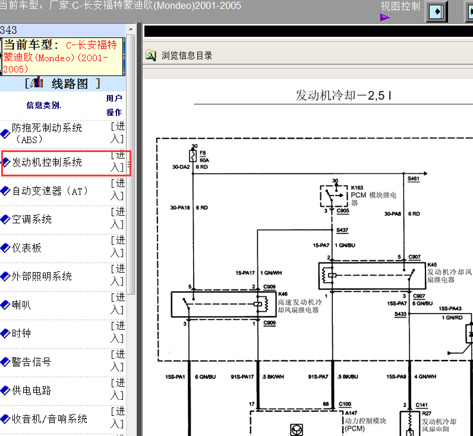The width and height of the screenshot is (473, 436).
Task: Open 自动变速器（AT） wiring category
Action: pos(50,191)
